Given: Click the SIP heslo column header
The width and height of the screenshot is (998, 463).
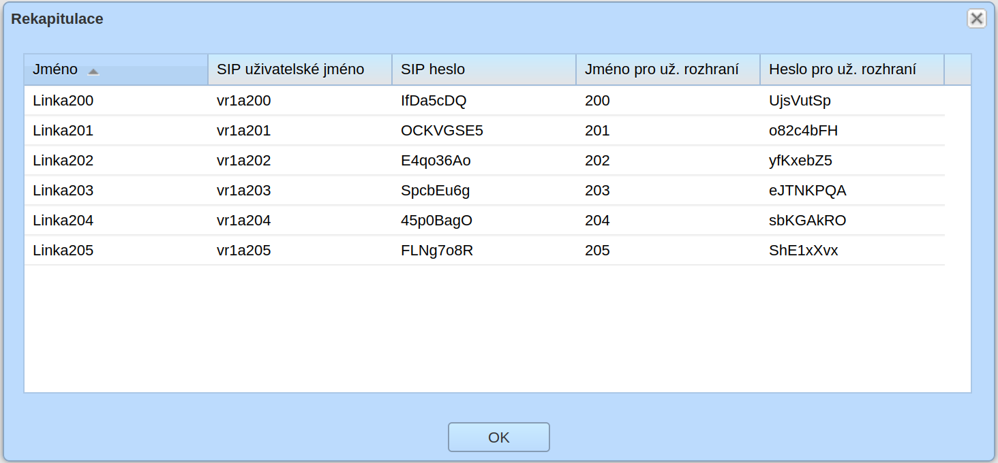Looking at the screenshot, I should (x=484, y=69).
